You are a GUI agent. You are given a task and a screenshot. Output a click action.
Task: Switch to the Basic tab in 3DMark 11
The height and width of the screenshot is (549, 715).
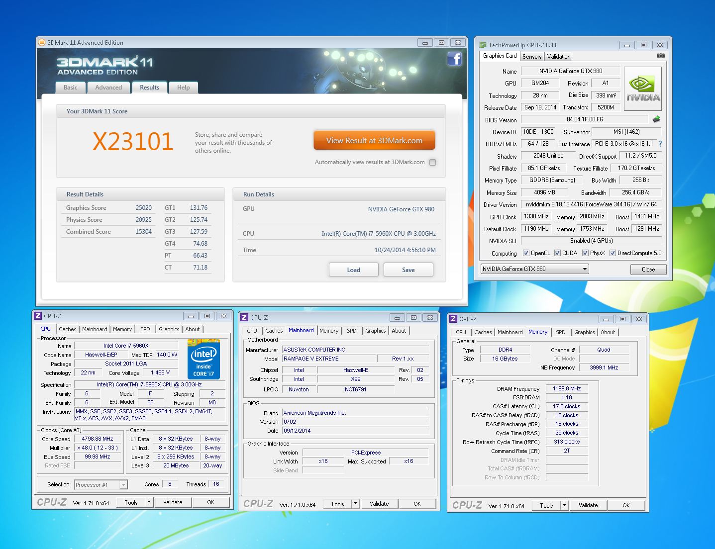(x=71, y=88)
